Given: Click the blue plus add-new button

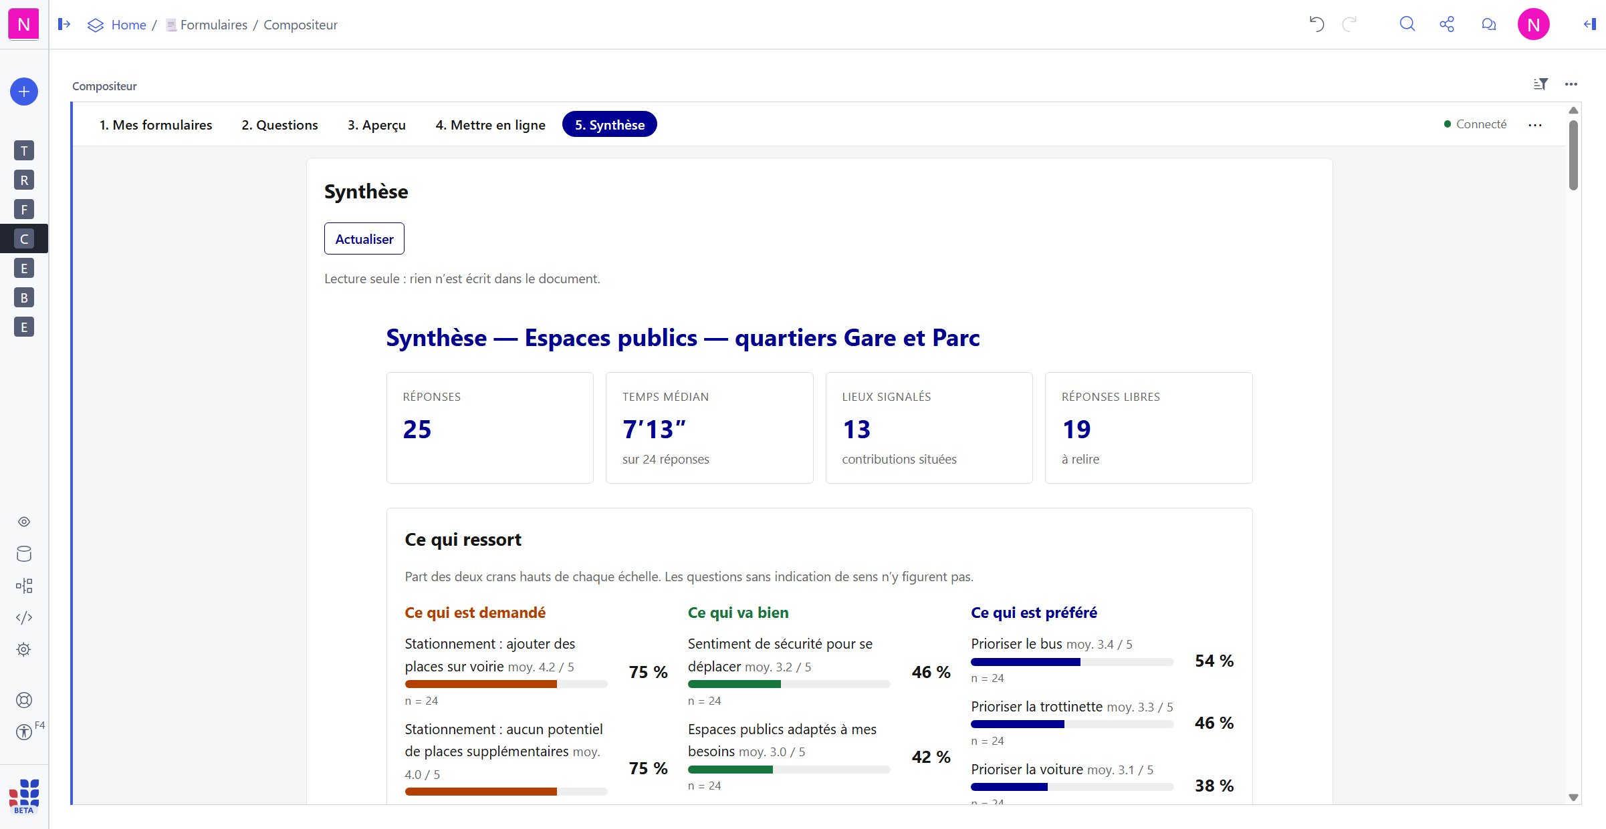Looking at the screenshot, I should [x=24, y=92].
